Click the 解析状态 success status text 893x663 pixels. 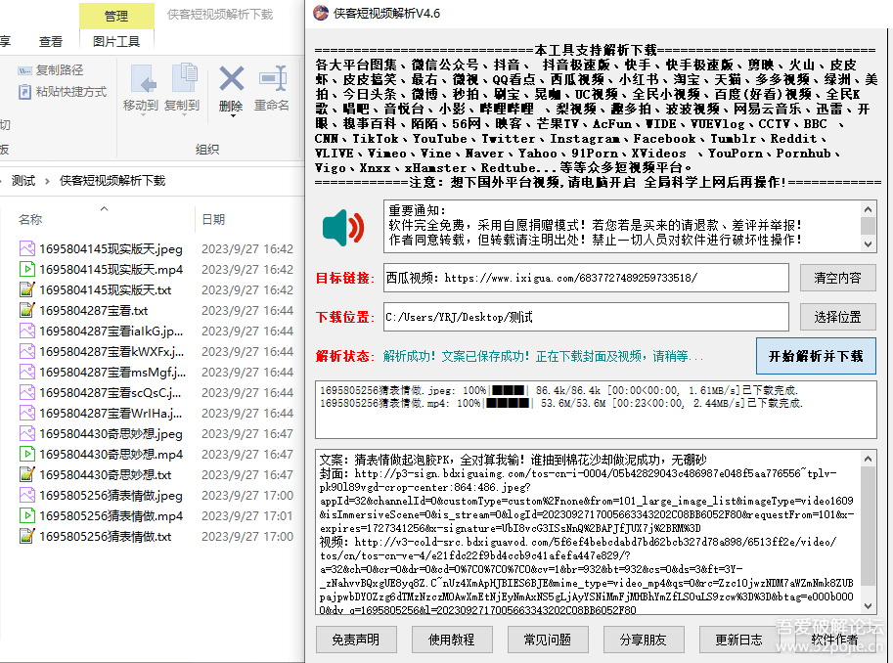click(x=543, y=357)
